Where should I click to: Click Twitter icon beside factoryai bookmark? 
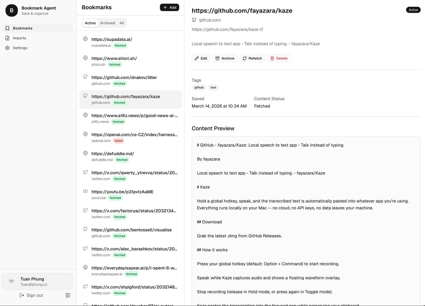[85, 210]
